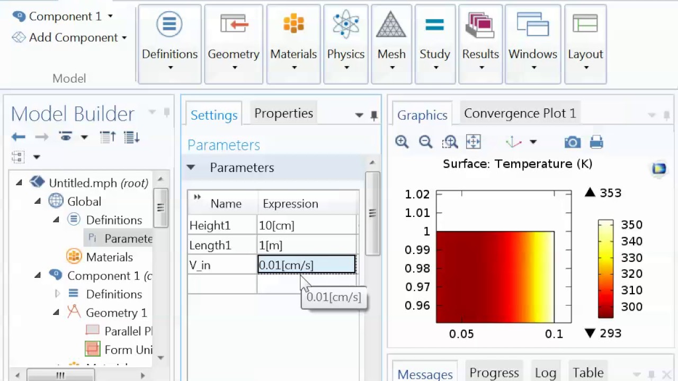Click the Settings panel vertical scrollbar
Image resolution: width=678 pixels, height=381 pixels.
(372, 213)
